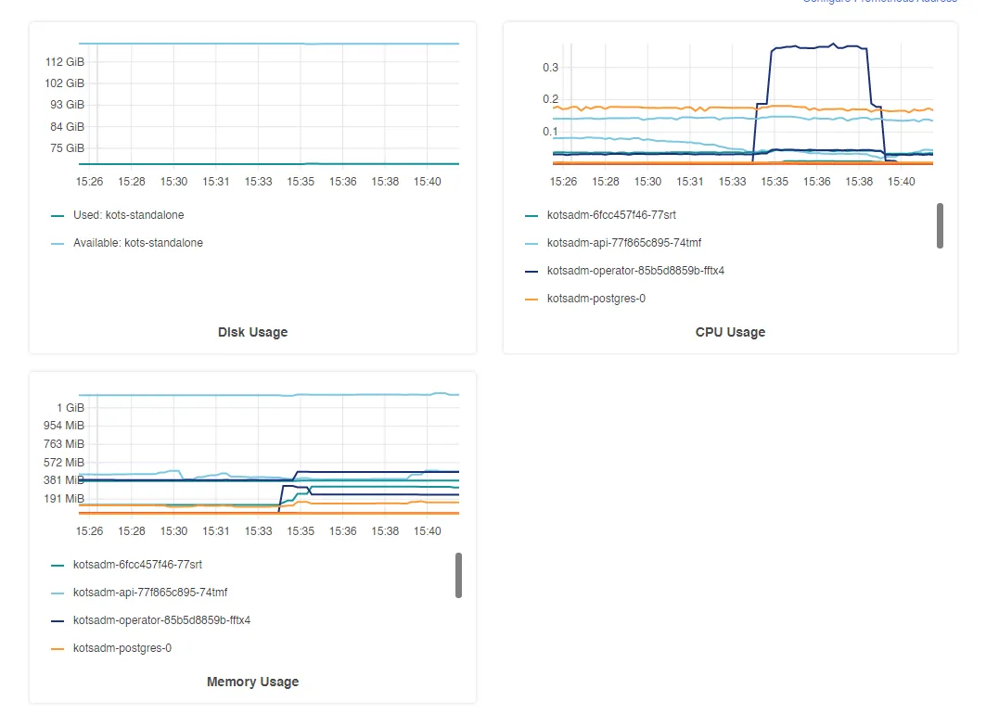This screenshot has width=986, height=727.
Task: Click the "102 GiB" axis label
Action: pos(65,83)
